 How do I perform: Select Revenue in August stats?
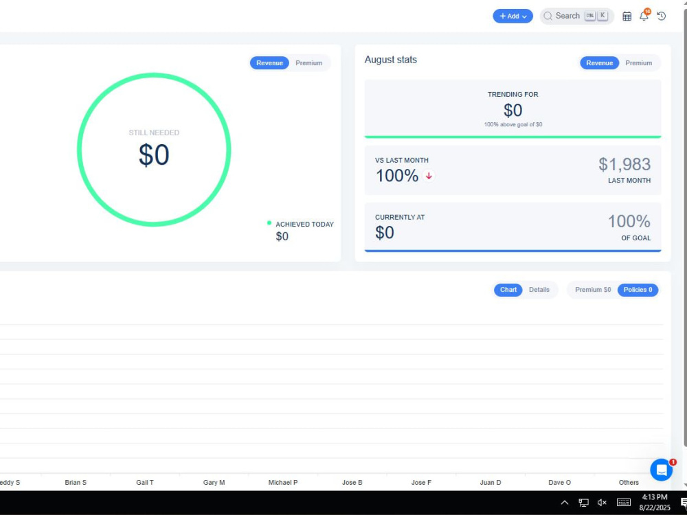(599, 63)
